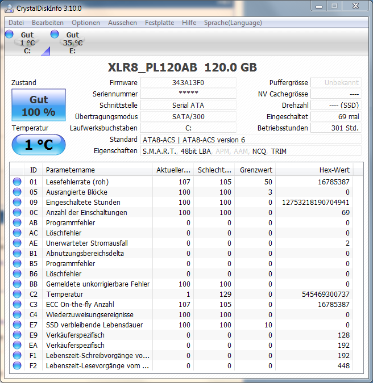373x383 pixels.
Task: Click status dot for SSD verbleibende Lebensdauer
Action: [x=17, y=325]
